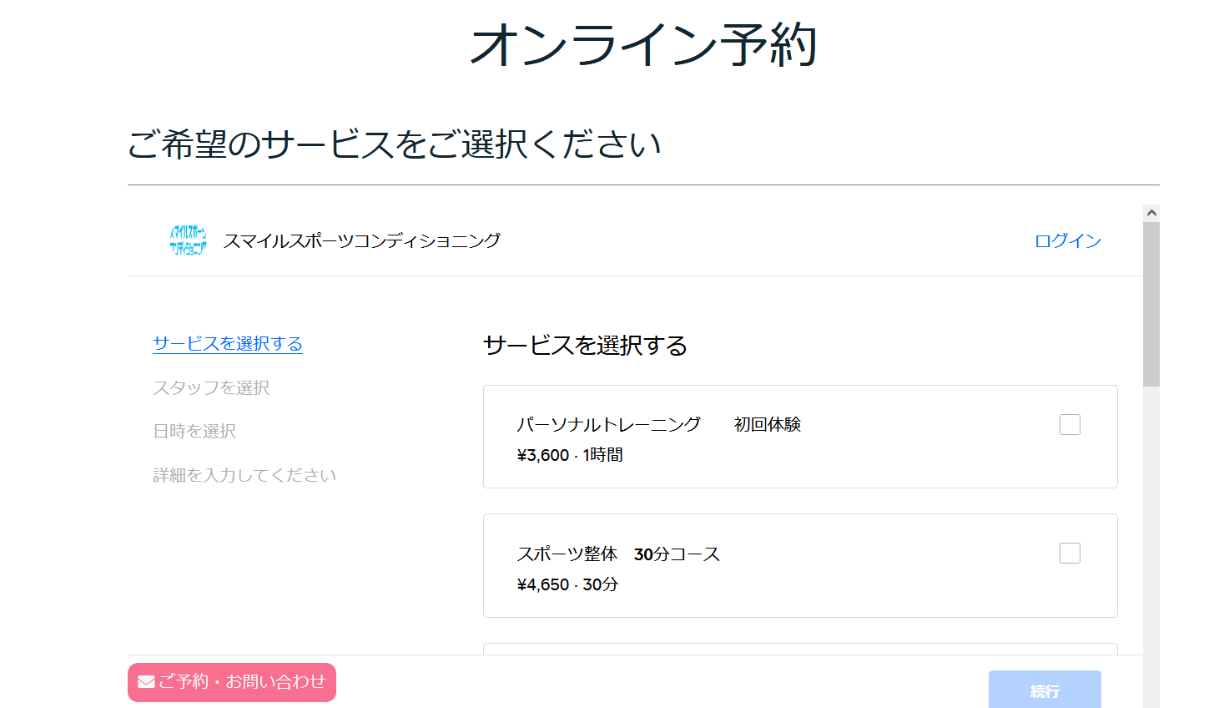1209x708 pixels.
Task: Open the ログイン link
Action: click(1068, 240)
